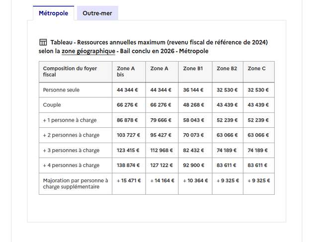Open the zone géographique link
Viewport: 323px width, 242px height.
click(88, 51)
